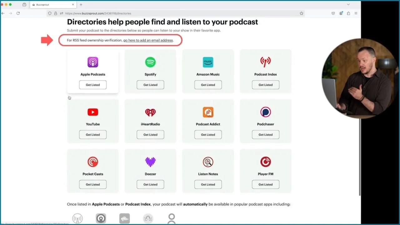The height and width of the screenshot is (225, 400).
Task: Get Listed on Player FM
Action: 265,184
